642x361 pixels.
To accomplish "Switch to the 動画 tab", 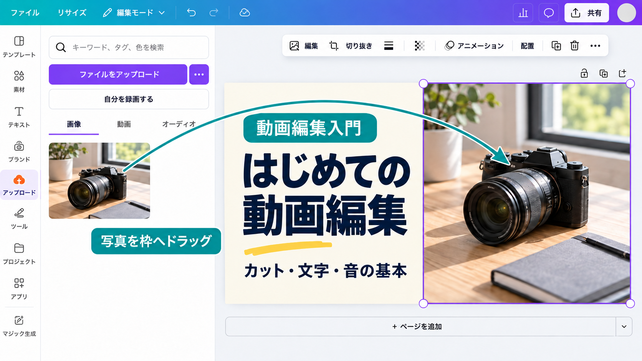I will 124,124.
